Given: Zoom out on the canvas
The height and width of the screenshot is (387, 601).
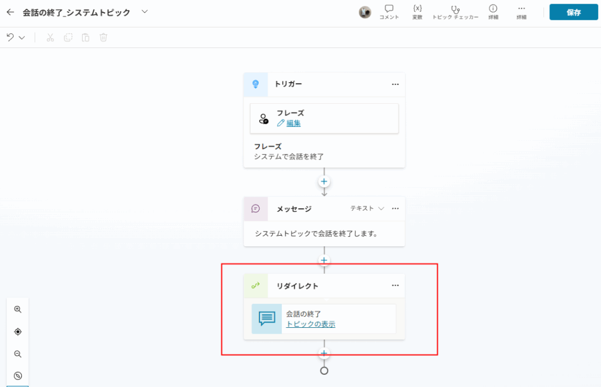Looking at the screenshot, I should point(18,354).
